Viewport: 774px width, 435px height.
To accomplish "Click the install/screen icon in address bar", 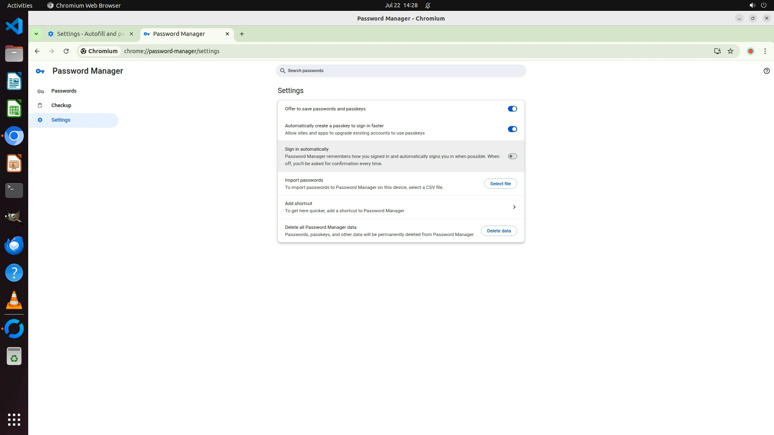I will pyautogui.click(x=717, y=51).
